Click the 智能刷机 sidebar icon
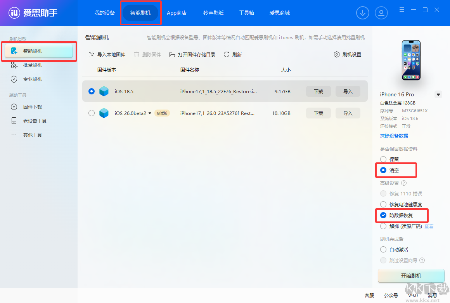The height and width of the screenshot is (303, 450). 14,51
